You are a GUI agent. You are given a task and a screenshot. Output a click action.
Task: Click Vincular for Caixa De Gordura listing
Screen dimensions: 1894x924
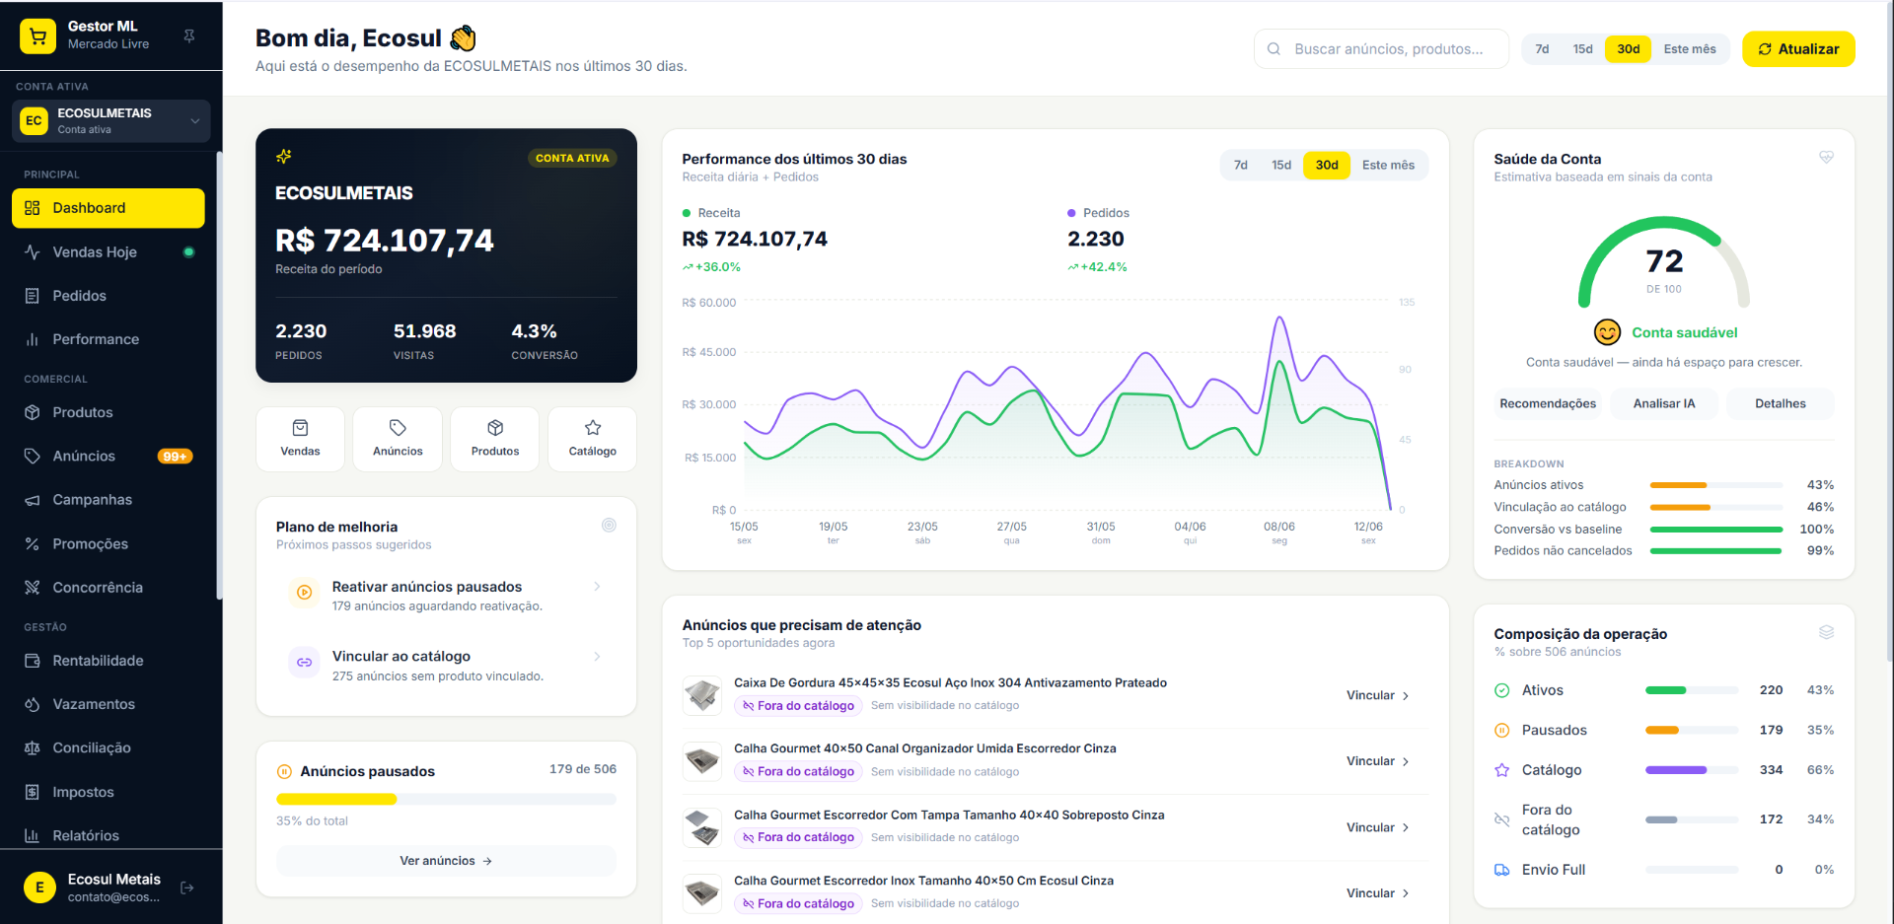click(x=1378, y=696)
